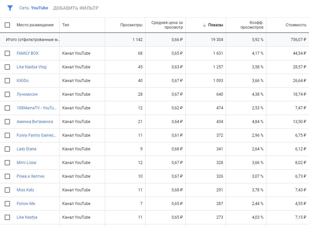
Task: Click the Коэфф. просмотров column header
Action: point(252,25)
